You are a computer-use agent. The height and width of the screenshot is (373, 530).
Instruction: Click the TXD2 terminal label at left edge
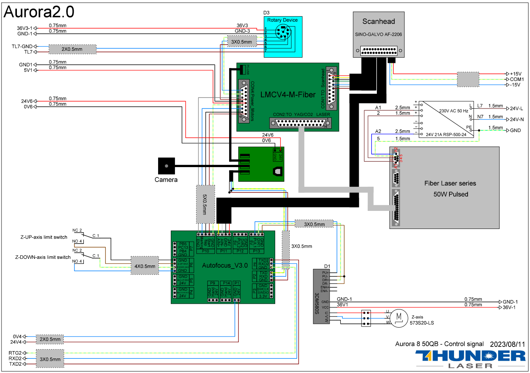click(15, 364)
